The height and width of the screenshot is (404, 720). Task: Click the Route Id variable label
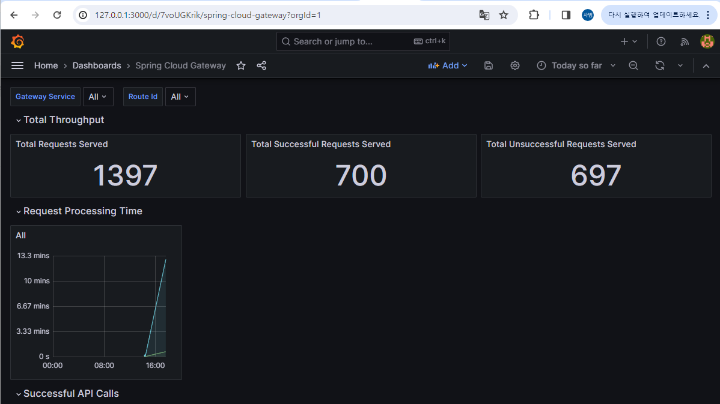coord(143,97)
